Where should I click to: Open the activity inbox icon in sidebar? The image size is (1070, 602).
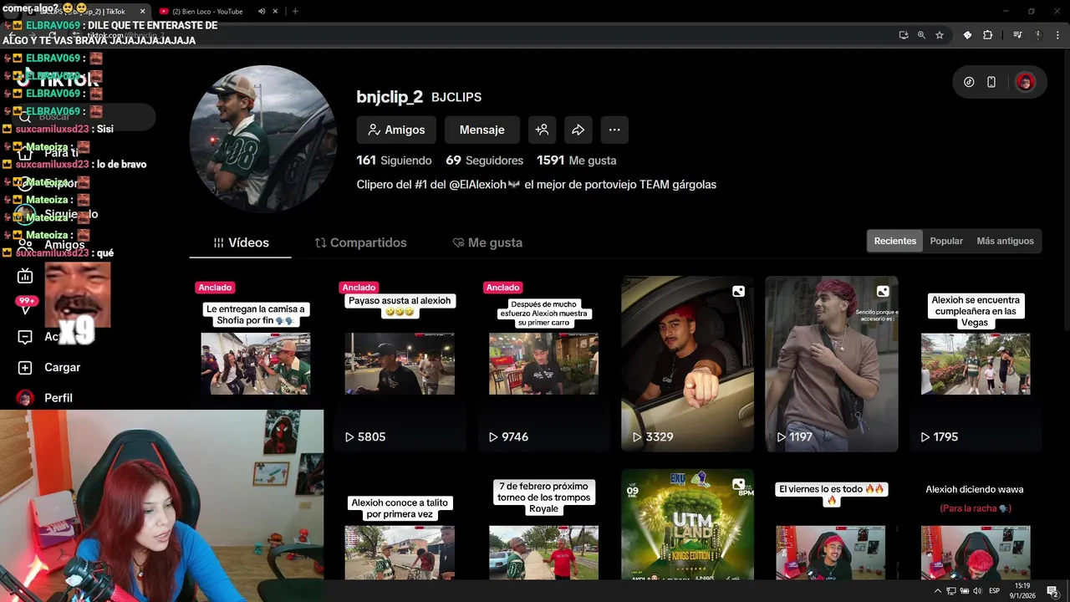pos(25,337)
